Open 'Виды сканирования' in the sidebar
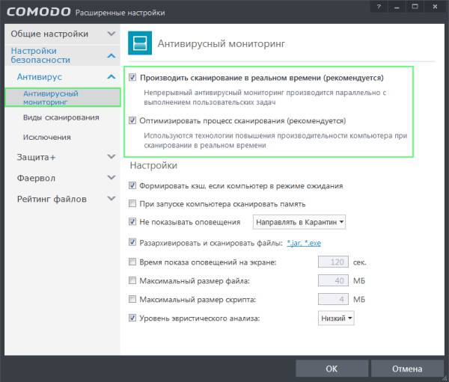Viewport: 449px width, 382px height. (x=61, y=117)
